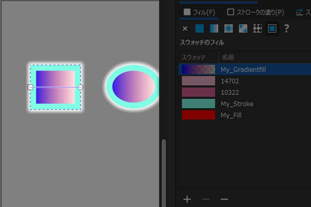Select the no paint X icon

[x=185, y=29]
